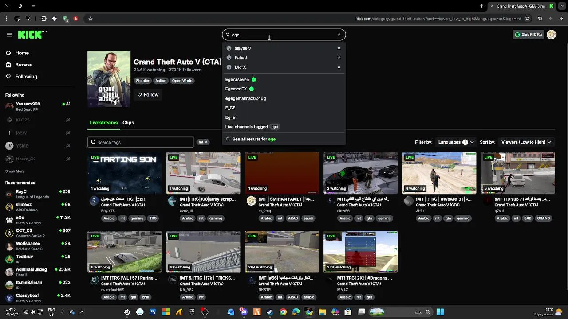Remove DRFX from recent searches
Viewport: 568px width, 319px height.
(x=339, y=67)
